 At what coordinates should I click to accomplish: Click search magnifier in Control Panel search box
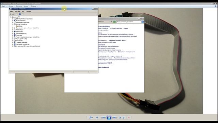click(x=142, y=22)
